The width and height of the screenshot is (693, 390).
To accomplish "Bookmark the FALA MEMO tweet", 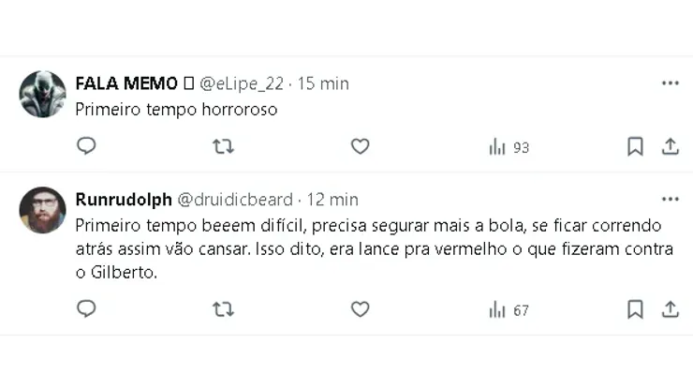I will tap(634, 146).
